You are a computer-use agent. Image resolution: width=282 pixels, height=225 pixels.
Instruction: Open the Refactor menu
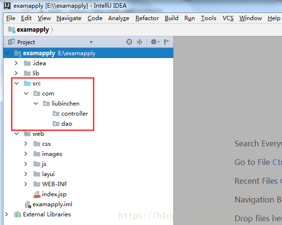point(147,18)
